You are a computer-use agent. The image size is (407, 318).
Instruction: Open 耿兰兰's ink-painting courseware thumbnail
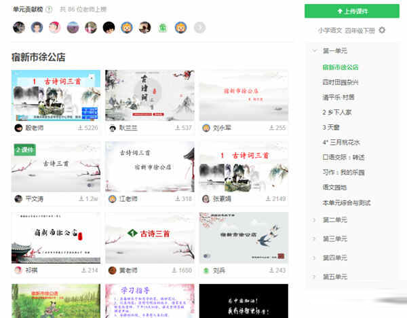click(x=150, y=95)
